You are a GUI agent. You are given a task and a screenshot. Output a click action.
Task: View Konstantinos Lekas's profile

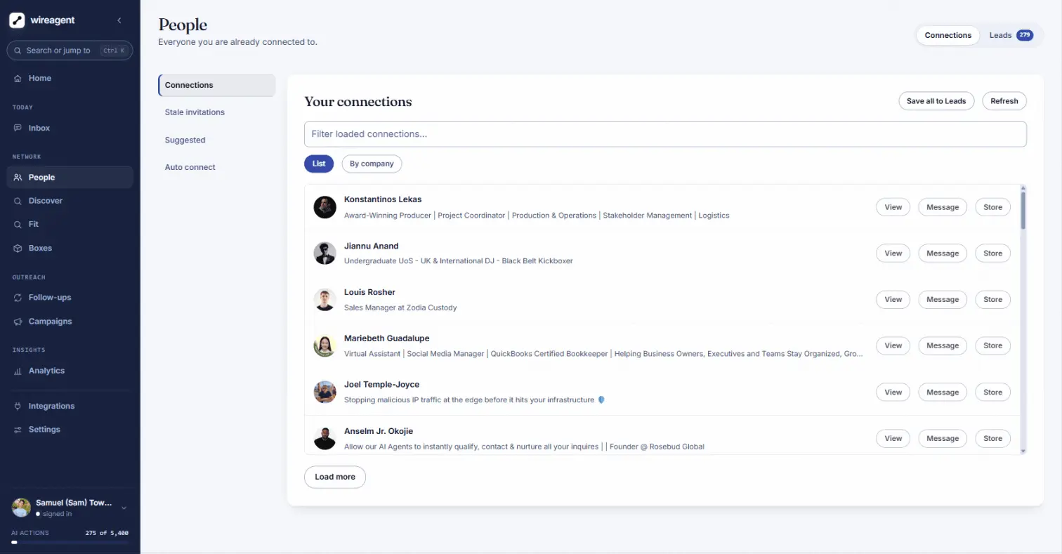[x=893, y=207]
